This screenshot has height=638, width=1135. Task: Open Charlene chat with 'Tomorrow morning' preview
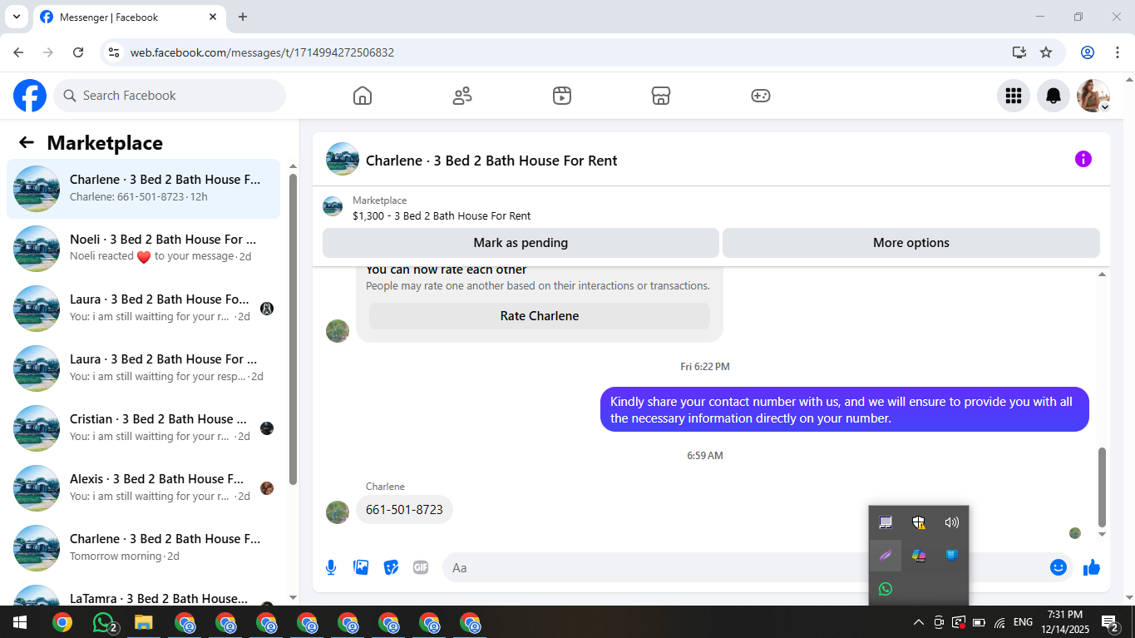[x=143, y=548]
